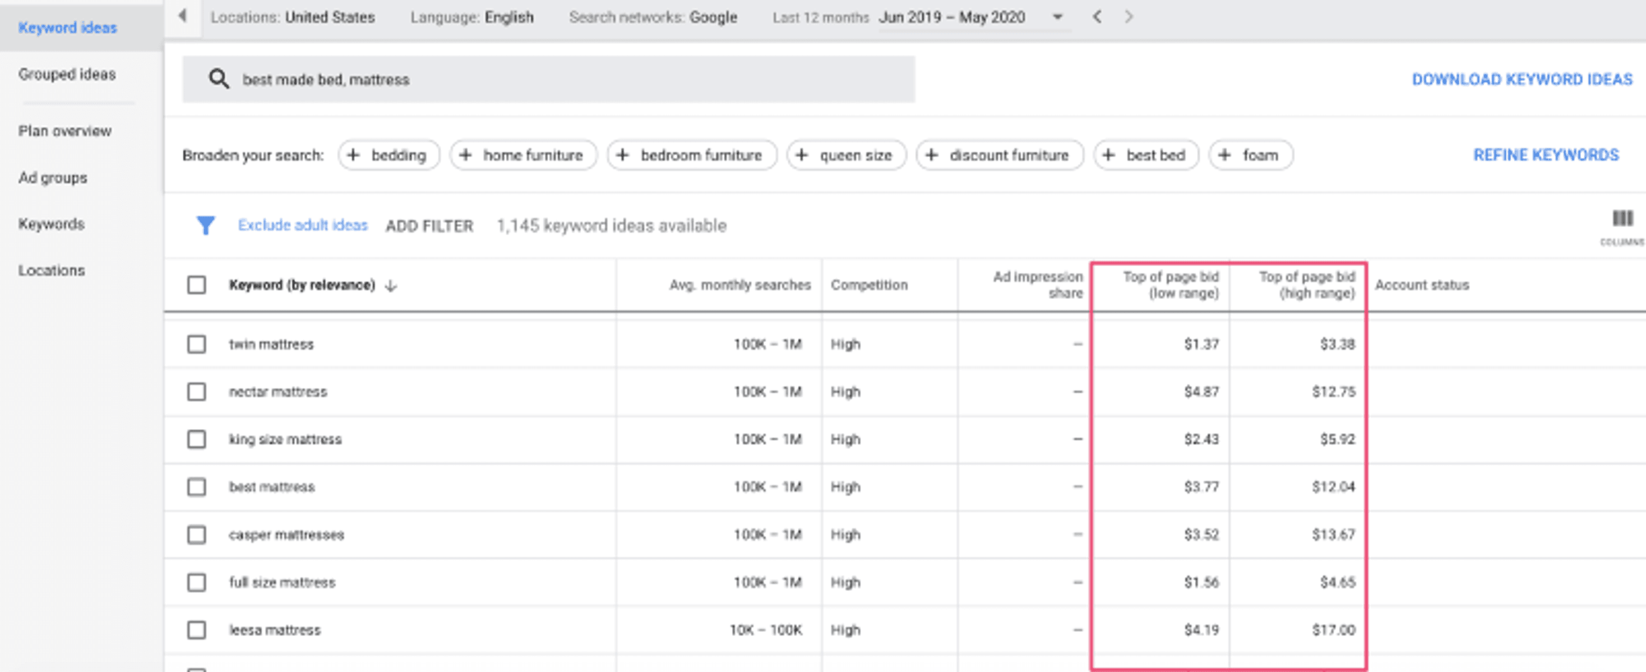Click 'Exclude adult ideas' filter link

tap(303, 225)
